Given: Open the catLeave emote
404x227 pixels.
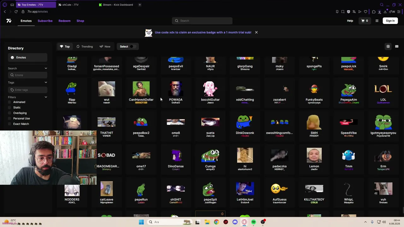Looking at the screenshot, I should tap(107, 192).
